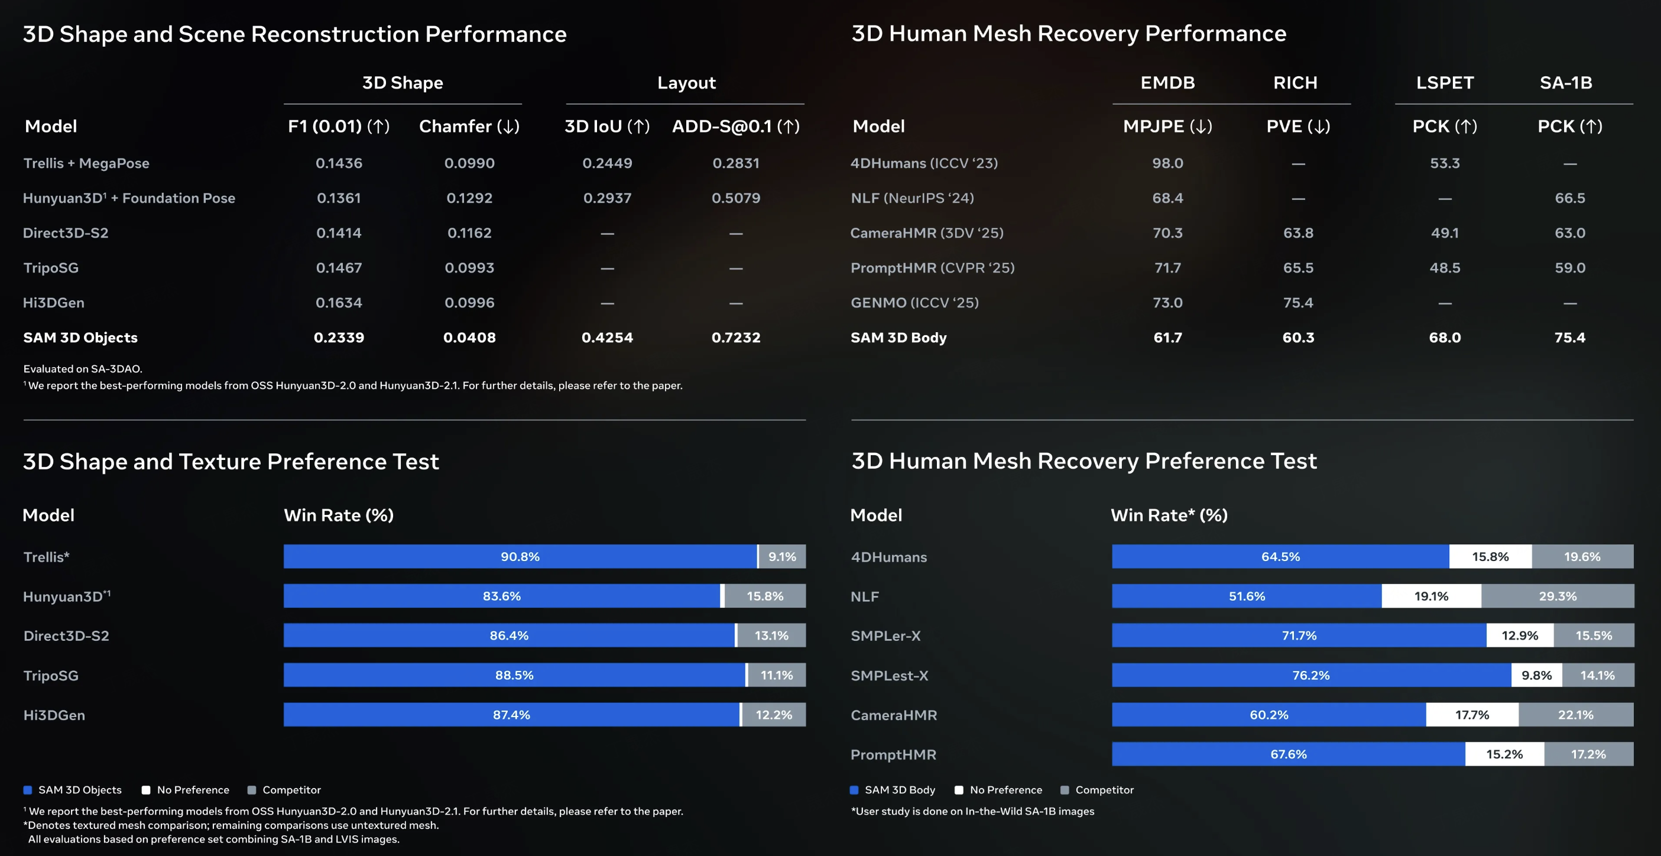Click the CameraHMR (3DV '25) model name

coord(927,233)
